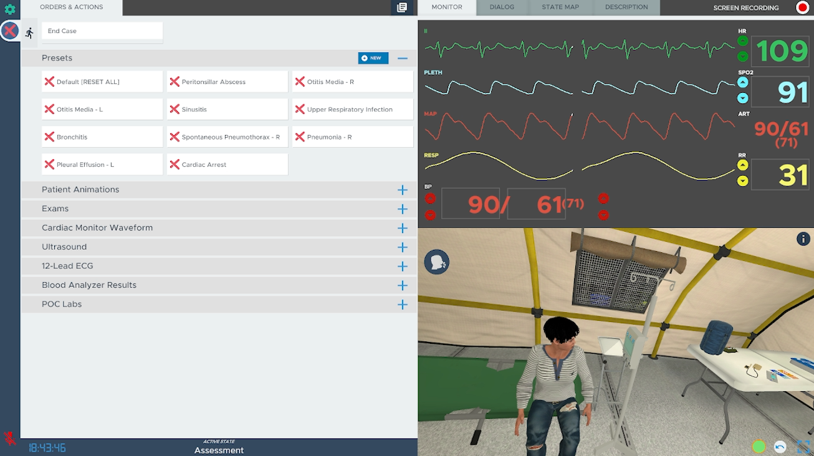The height and width of the screenshot is (456, 814).
Task: Open the document log icon
Action: click(x=402, y=7)
